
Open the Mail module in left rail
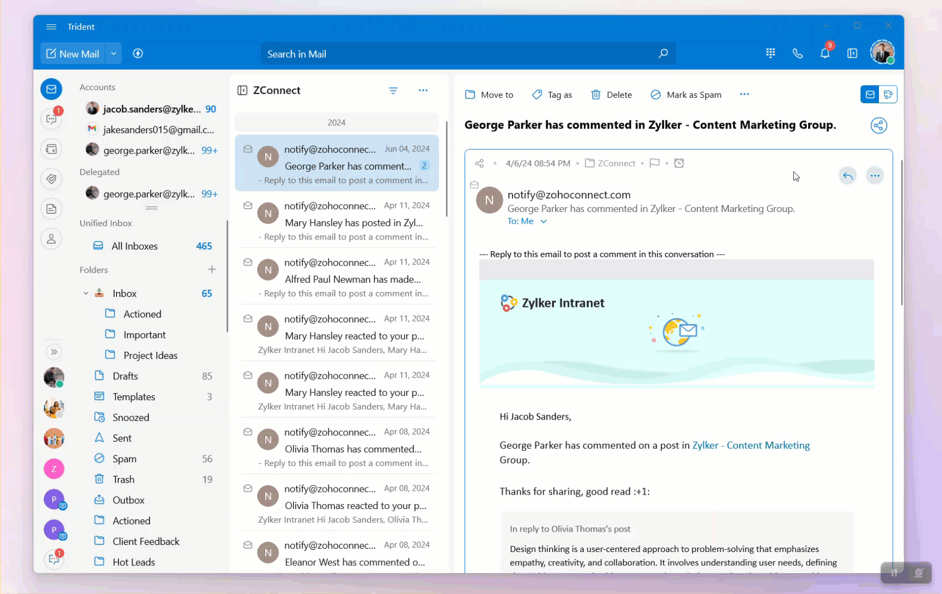tap(51, 89)
